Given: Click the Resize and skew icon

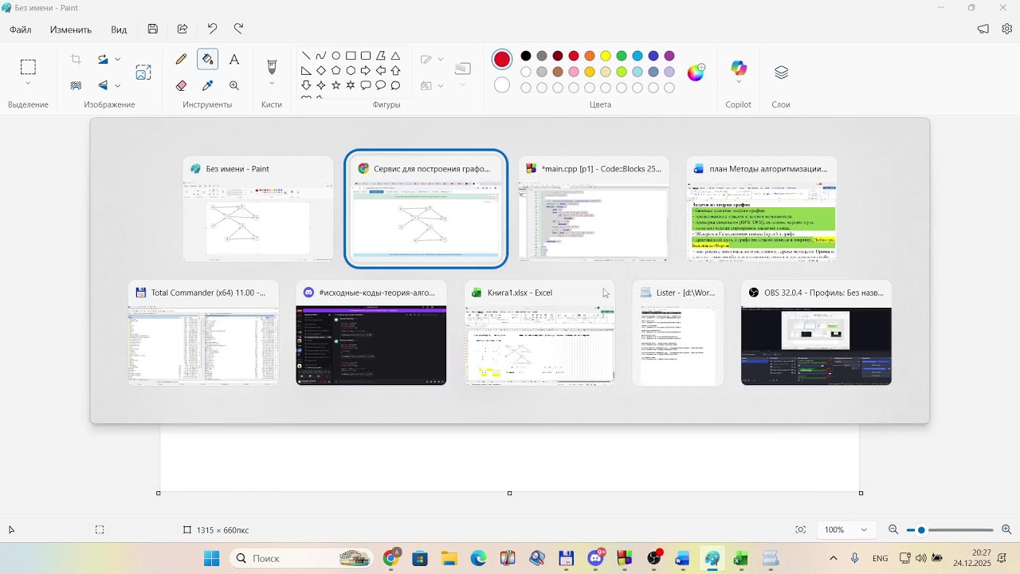Looking at the screenshot, I should [143, 73].
